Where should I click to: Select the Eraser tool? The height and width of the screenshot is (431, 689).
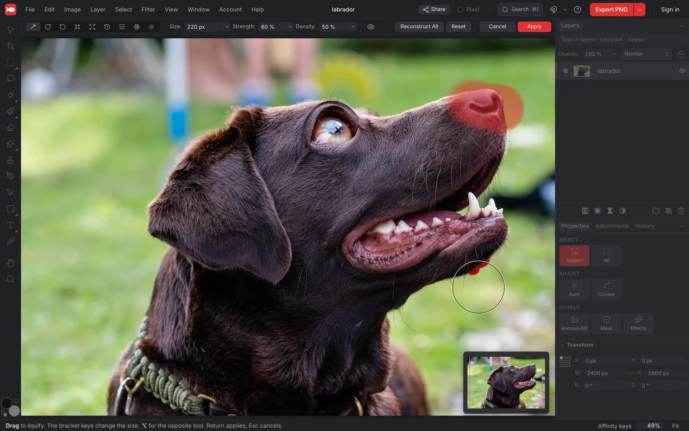[x=10, y=128]
